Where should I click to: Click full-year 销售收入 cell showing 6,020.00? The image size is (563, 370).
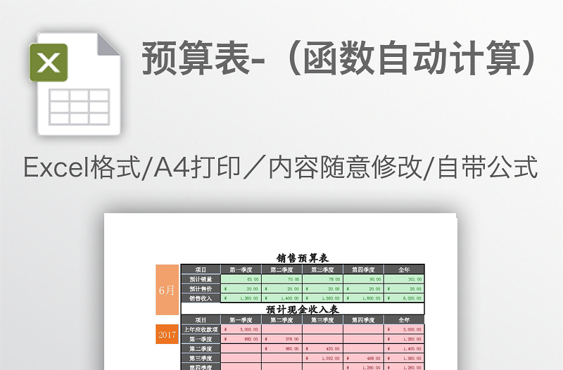(404, 298)
